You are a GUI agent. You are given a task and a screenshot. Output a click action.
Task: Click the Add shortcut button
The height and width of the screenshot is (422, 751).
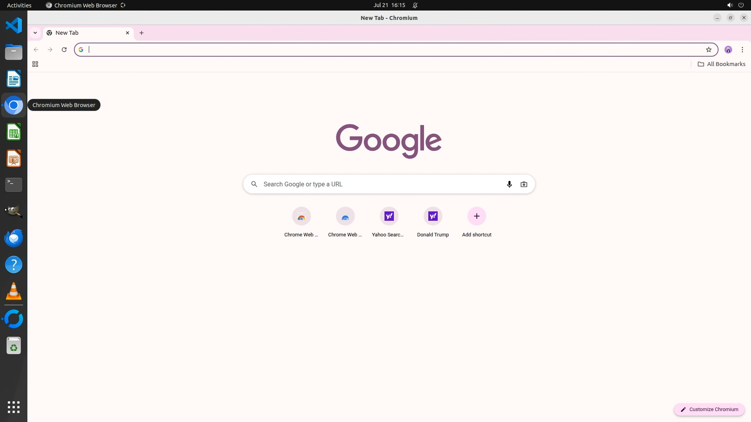476,216
